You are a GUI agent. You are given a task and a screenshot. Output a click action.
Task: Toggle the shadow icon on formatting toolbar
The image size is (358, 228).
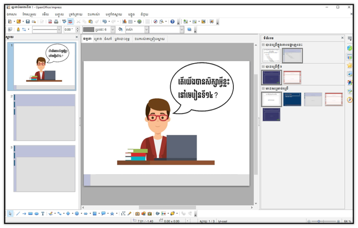(x=189, y=29)
